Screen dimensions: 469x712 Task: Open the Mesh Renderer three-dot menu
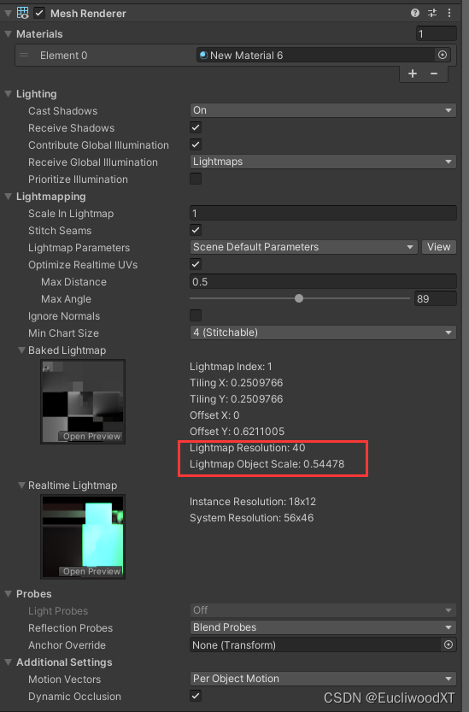click(449, 13)
